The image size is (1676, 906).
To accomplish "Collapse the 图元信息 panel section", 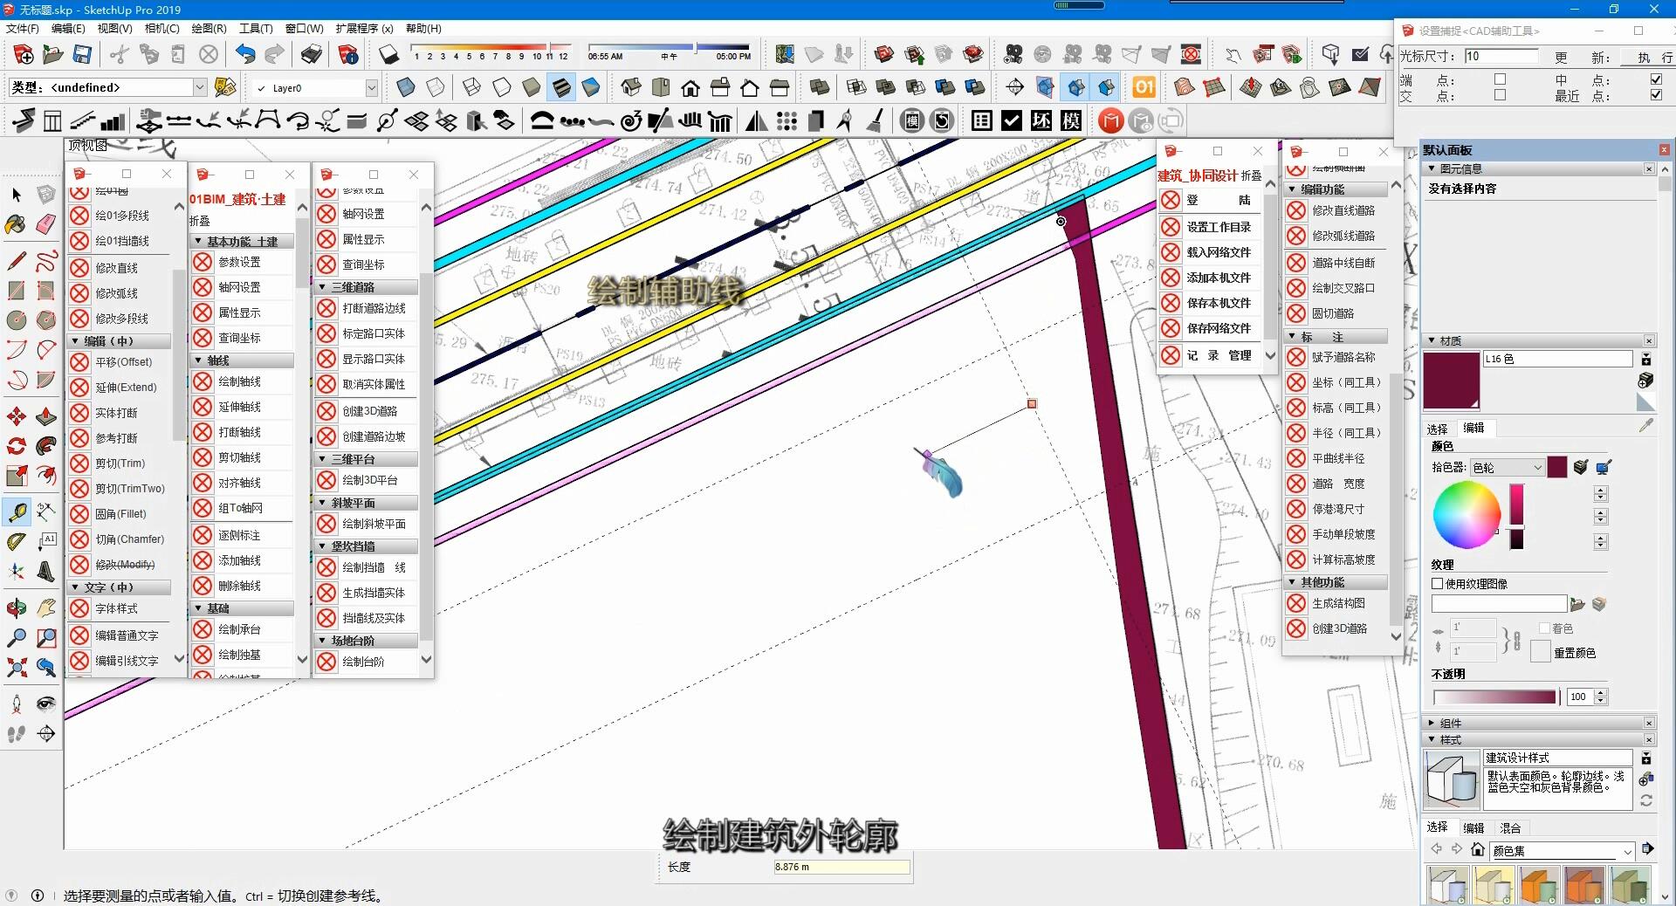I will tap(1432, 168).
